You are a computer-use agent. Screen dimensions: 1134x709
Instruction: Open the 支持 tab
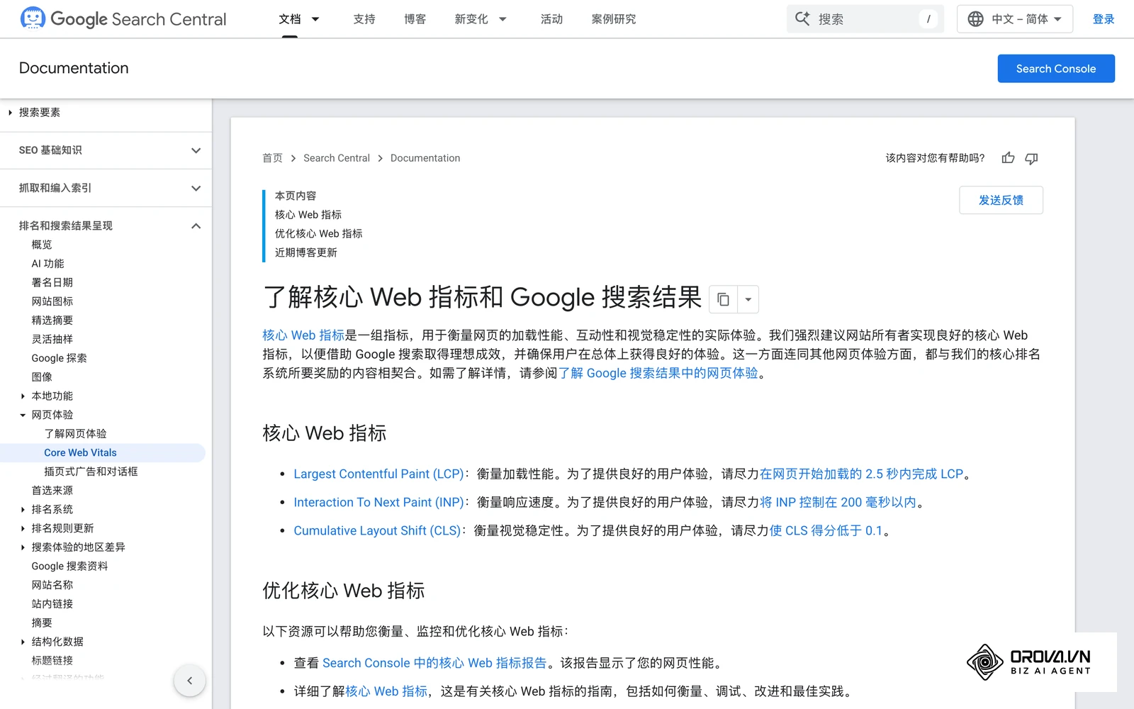(364, 19)
